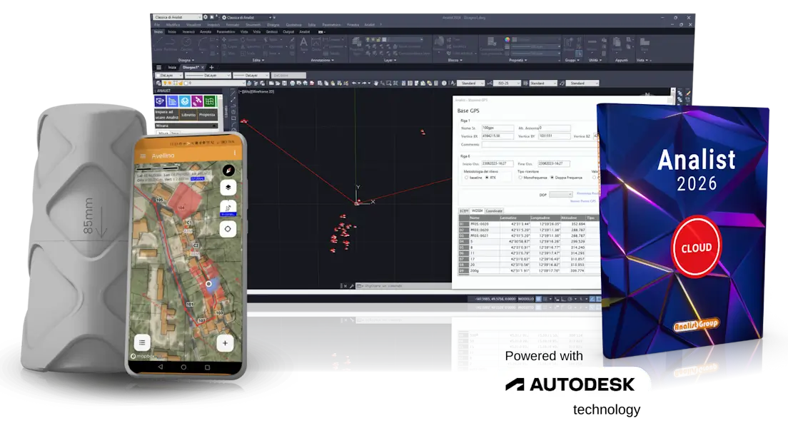Click the Print icon in standard toolbar
The image size is (788, 428).
pos(293,83)
